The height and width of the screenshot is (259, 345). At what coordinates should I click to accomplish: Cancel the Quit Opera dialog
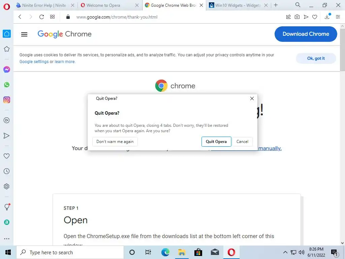coord(243,142)
